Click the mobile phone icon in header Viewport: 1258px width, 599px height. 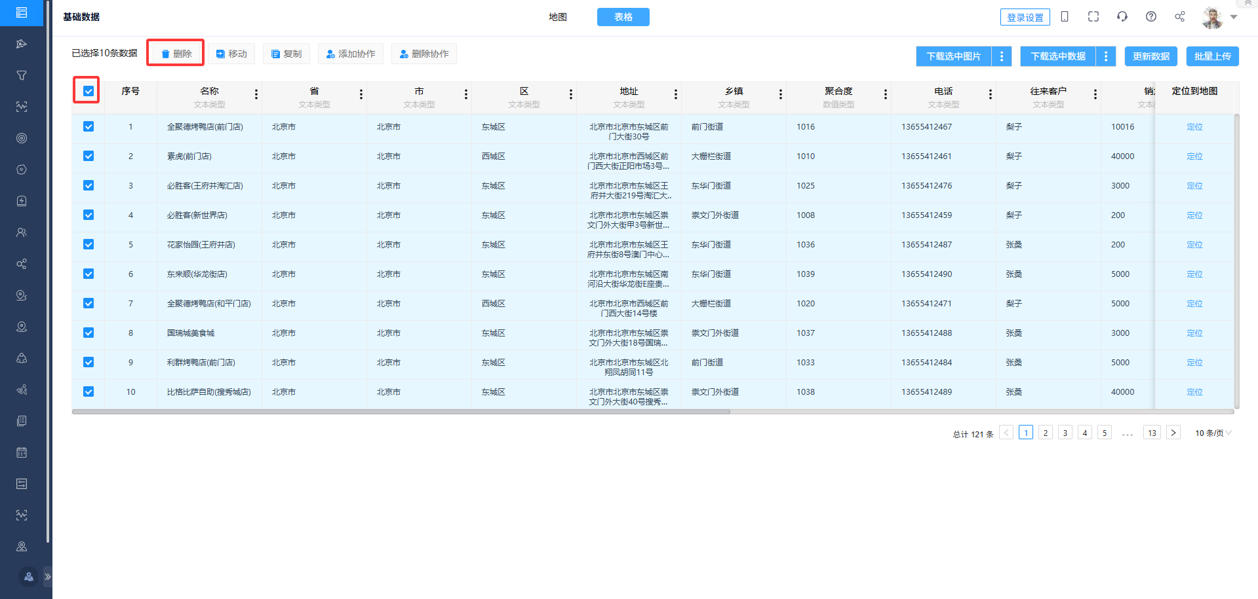1065,17
